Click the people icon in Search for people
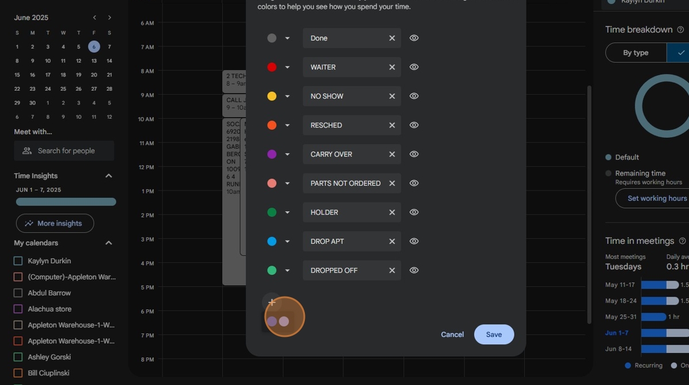The width and height of the screenshot is (689, 385). pyautogui.click(x=27, y=151)
